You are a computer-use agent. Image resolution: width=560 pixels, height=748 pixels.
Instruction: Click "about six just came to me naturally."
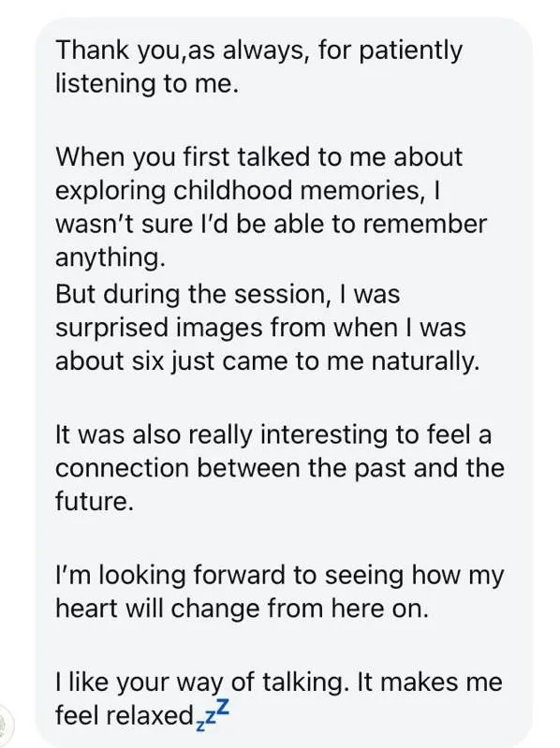(267, 361)
